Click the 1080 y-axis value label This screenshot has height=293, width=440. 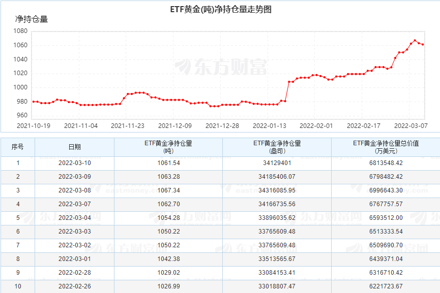click(x=20, y=31)
